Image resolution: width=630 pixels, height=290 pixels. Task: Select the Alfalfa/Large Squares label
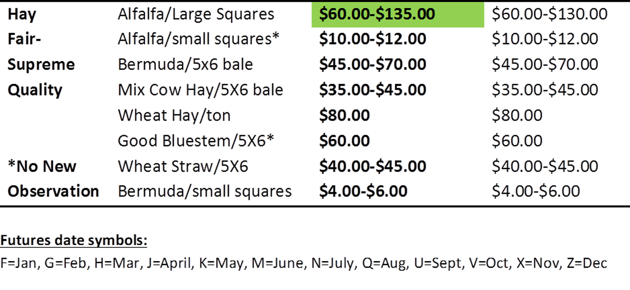click(196, 15)
